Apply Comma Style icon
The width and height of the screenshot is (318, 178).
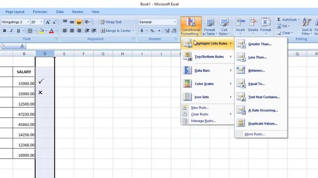point(159,31)
